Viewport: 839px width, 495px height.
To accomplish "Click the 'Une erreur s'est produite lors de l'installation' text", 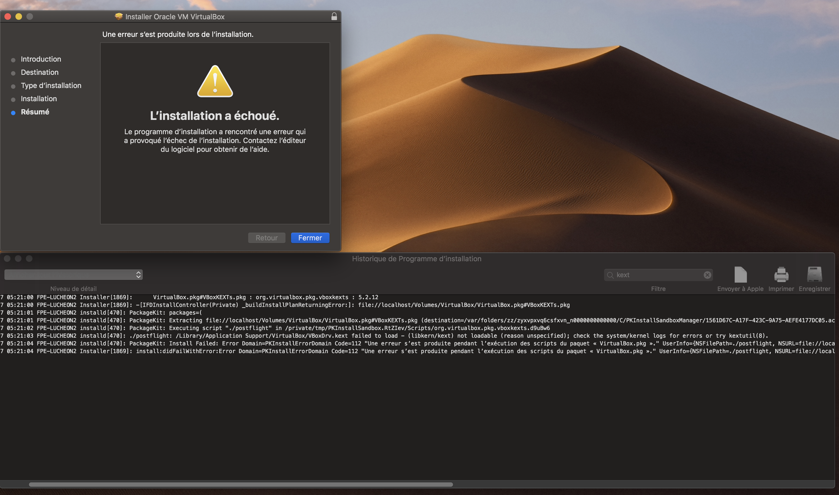I will [178, 34].
